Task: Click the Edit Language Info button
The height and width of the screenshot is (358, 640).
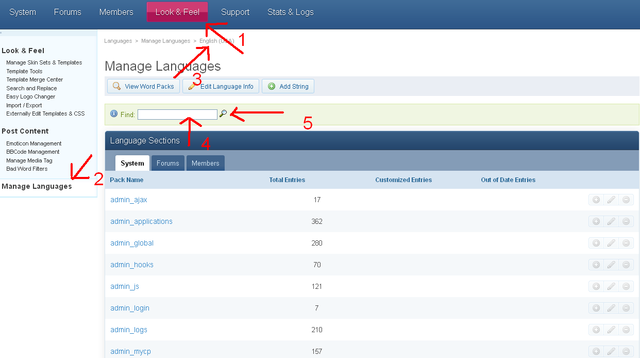Action: 221,86
